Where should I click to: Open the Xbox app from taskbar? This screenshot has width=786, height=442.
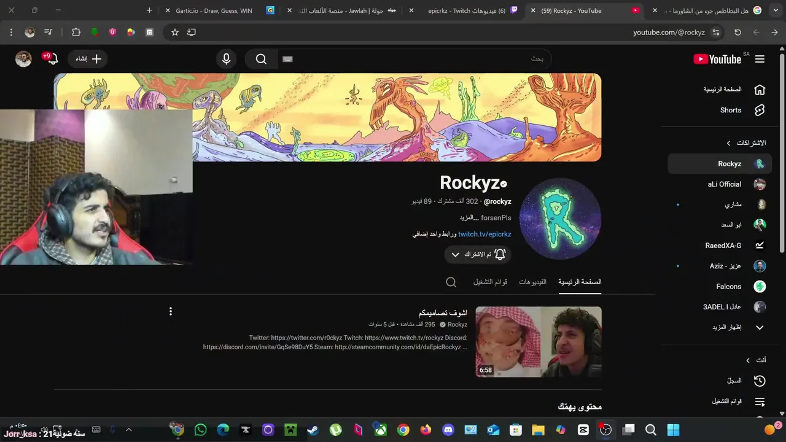381,430
